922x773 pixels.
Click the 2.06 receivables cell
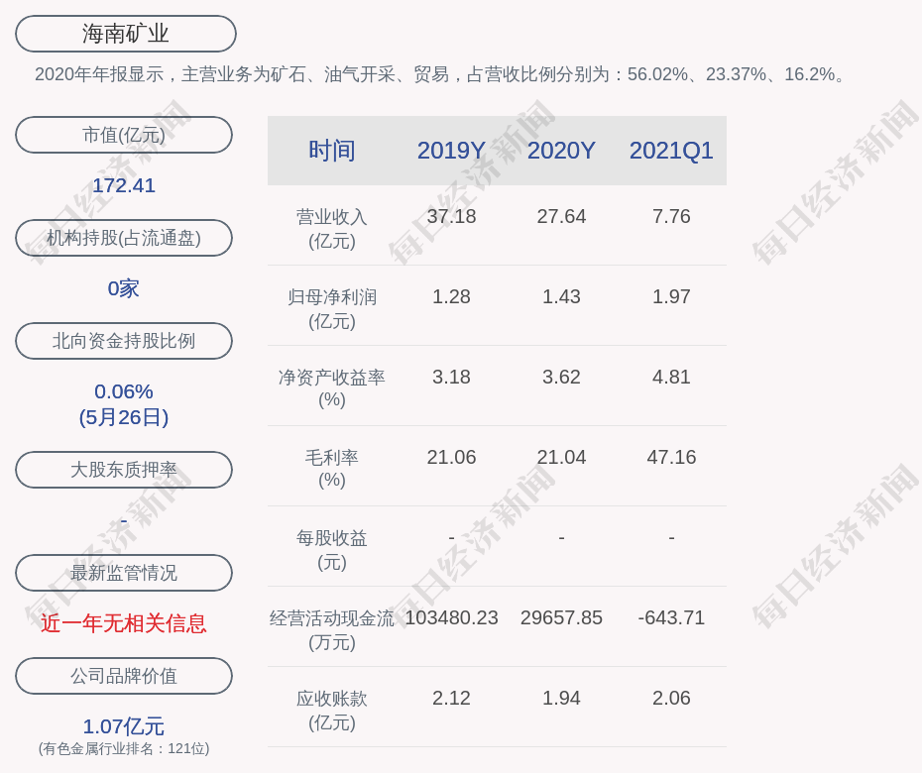[x=671, y=698]
